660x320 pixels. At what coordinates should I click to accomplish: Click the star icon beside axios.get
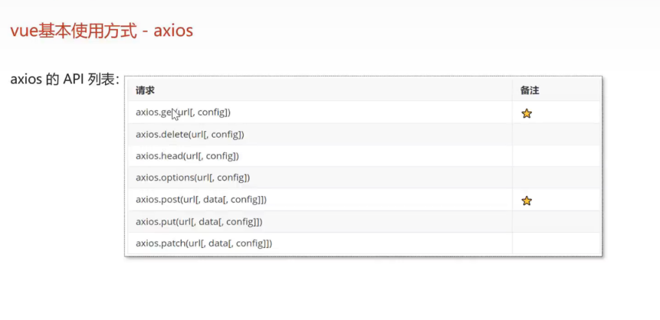(527, 114)
